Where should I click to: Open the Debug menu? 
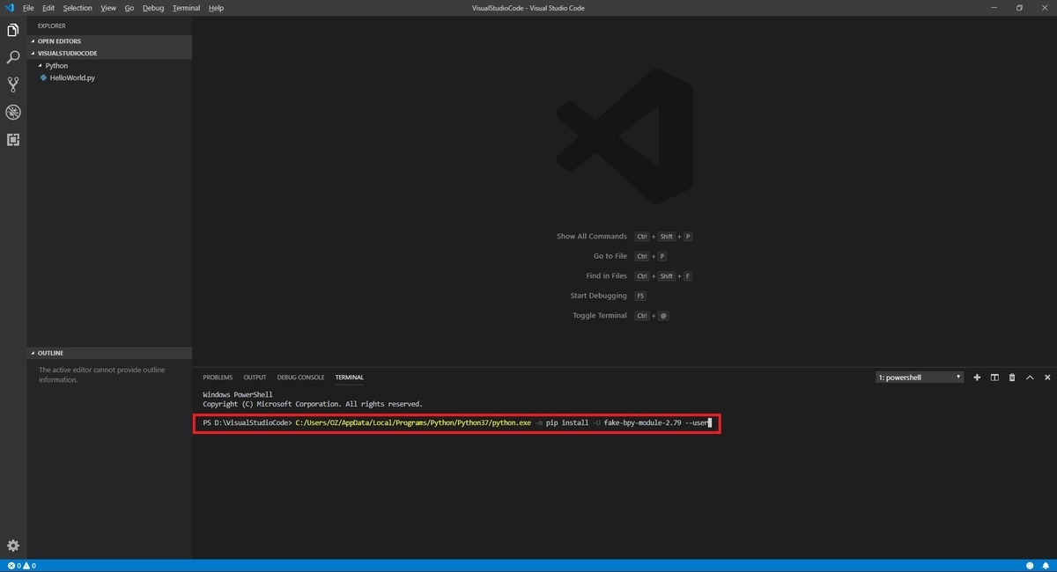tap(153, 8)
